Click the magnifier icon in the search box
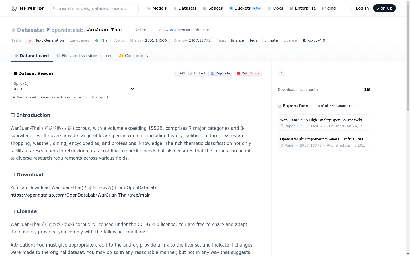This screenshot has width=410, height=256. coord(55,8)
